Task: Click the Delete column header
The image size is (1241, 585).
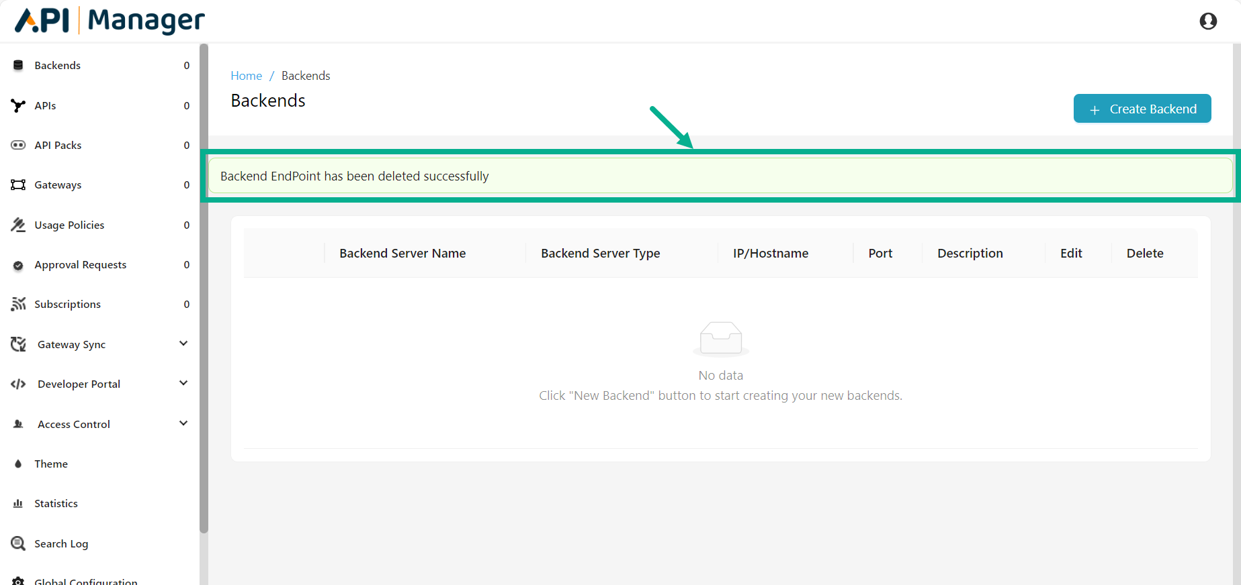Action: [x=1145, y=253]
